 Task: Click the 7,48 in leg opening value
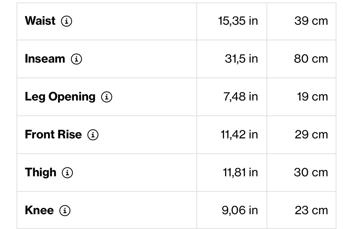tap(241, 97)
